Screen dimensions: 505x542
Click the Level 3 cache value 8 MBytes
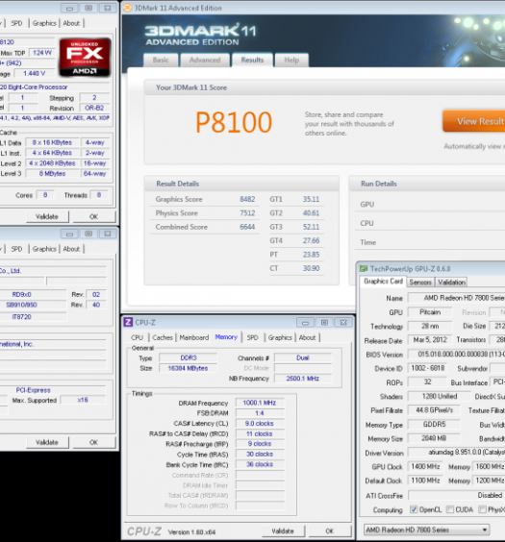52,174
